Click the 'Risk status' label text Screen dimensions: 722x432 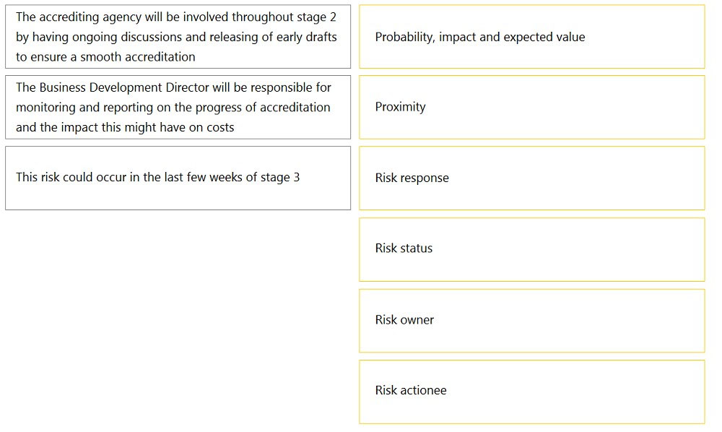(x=404, y=249)
